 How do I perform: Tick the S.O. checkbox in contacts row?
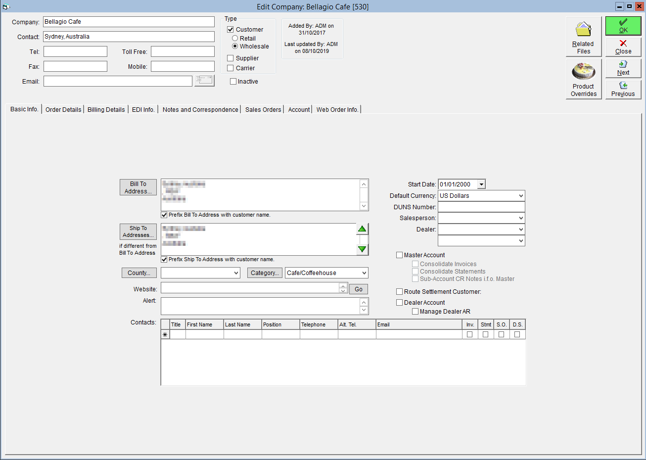[502, 334]
